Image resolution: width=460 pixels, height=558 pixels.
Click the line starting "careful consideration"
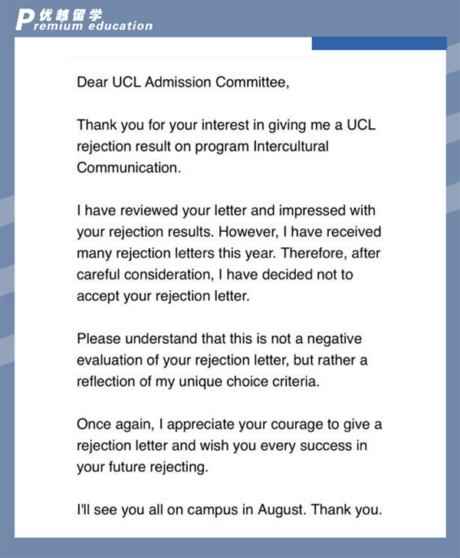click(215, 274)
